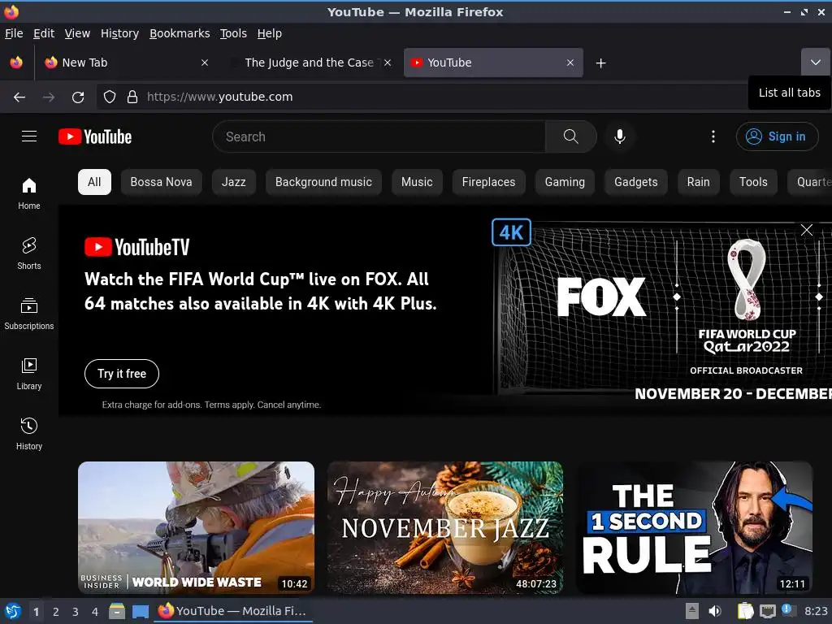Open the system start menu icon
Image resolution: width=832 pixels, height=624 pixels.
tap(13, 611)
